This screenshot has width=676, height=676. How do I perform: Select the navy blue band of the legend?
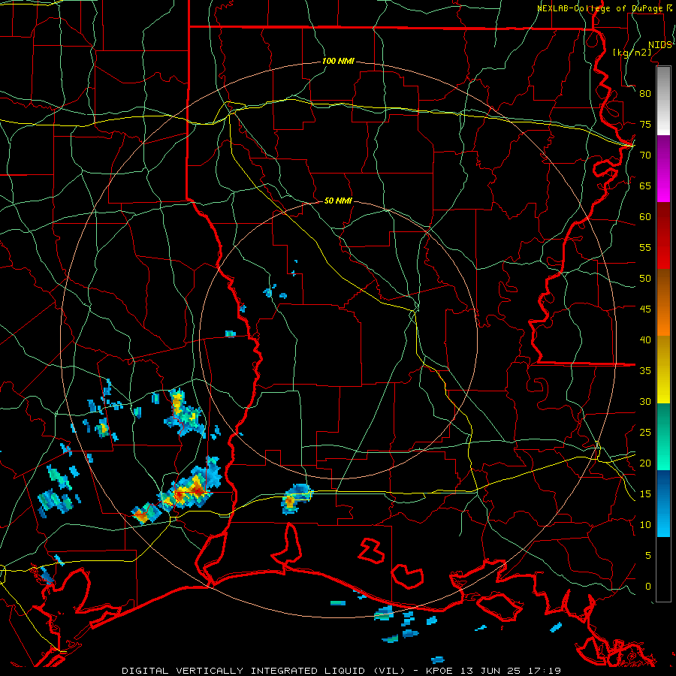tap(663, 481)
